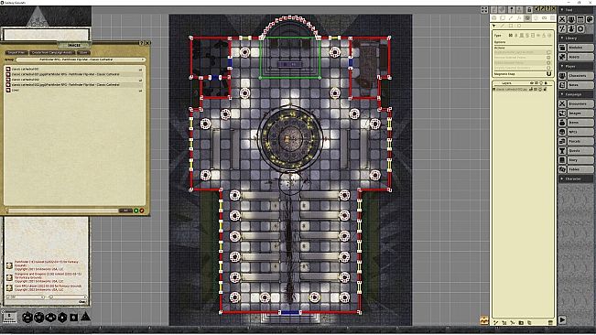The image size is (596, 335).
Task: Click the All filter button beside search
Action: (x=125, y=211)
